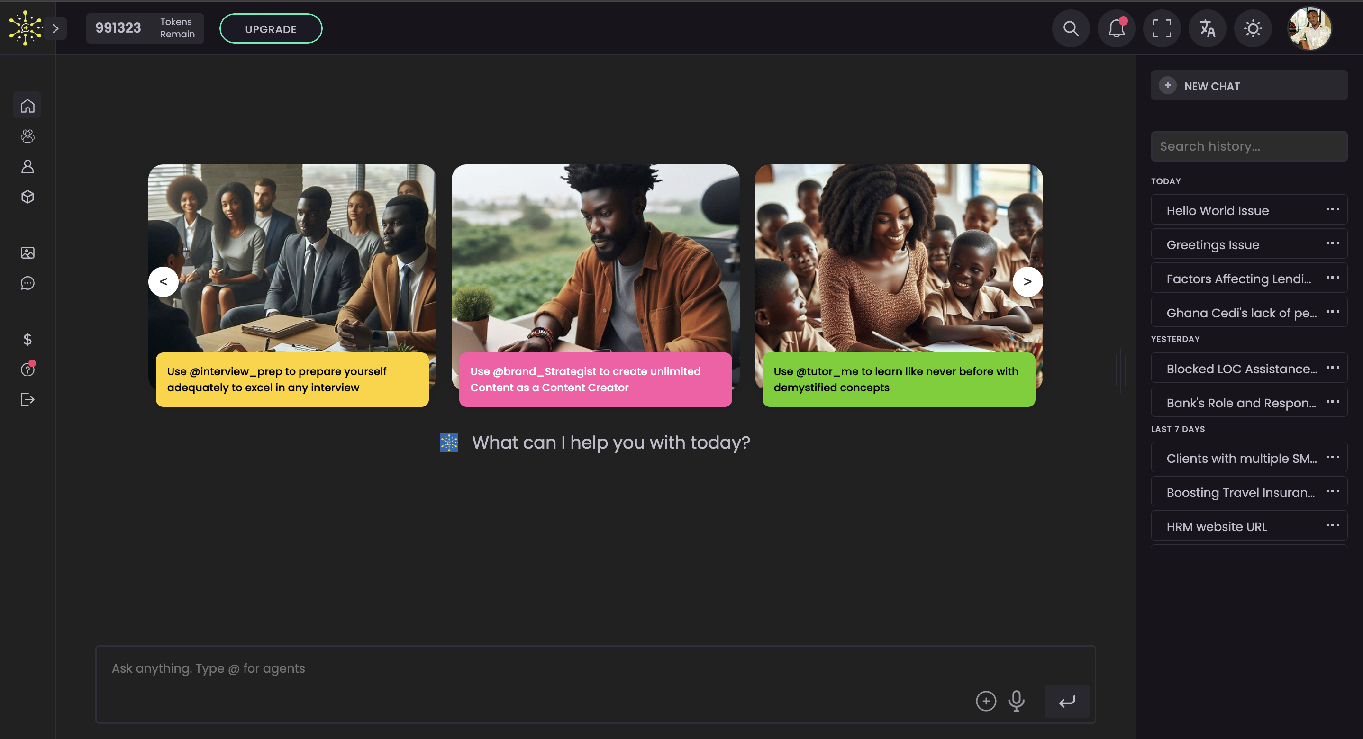Open the dollar billing sidebar icon

pos(27,339)
